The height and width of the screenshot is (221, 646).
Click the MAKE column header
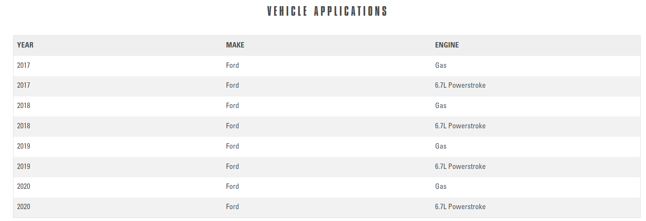235,45
